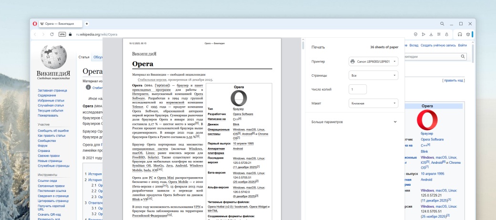This screenshot has width=496, height=220.
Task: Click the site security lock icon
Action: 71,34
